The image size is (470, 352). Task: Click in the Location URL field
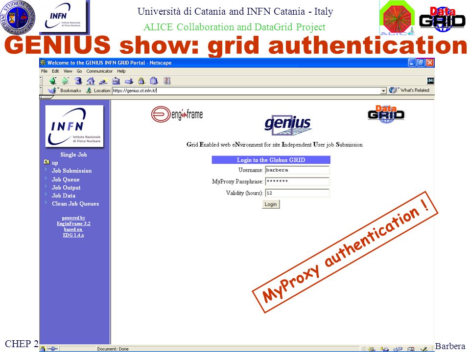click(x=246, y=91)
